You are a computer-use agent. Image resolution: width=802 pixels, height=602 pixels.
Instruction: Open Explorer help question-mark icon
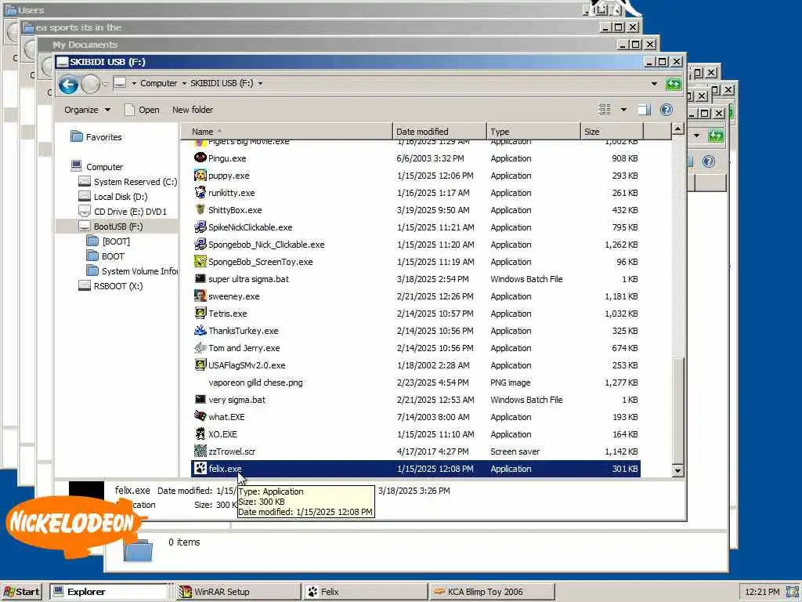click(x=666, y=109)
